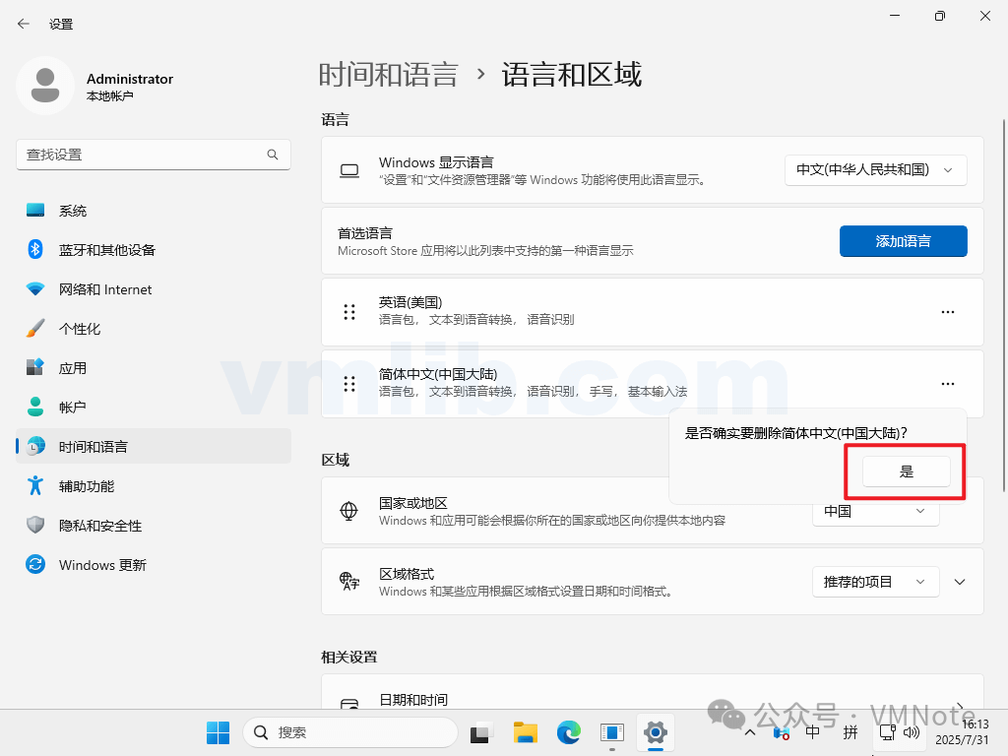Open 辅助功能 settings
This screenshot has height=756, width=1008.
pyautogui.click(x=87, y=485)
